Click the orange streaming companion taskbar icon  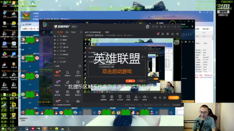(x=45, y=129)
